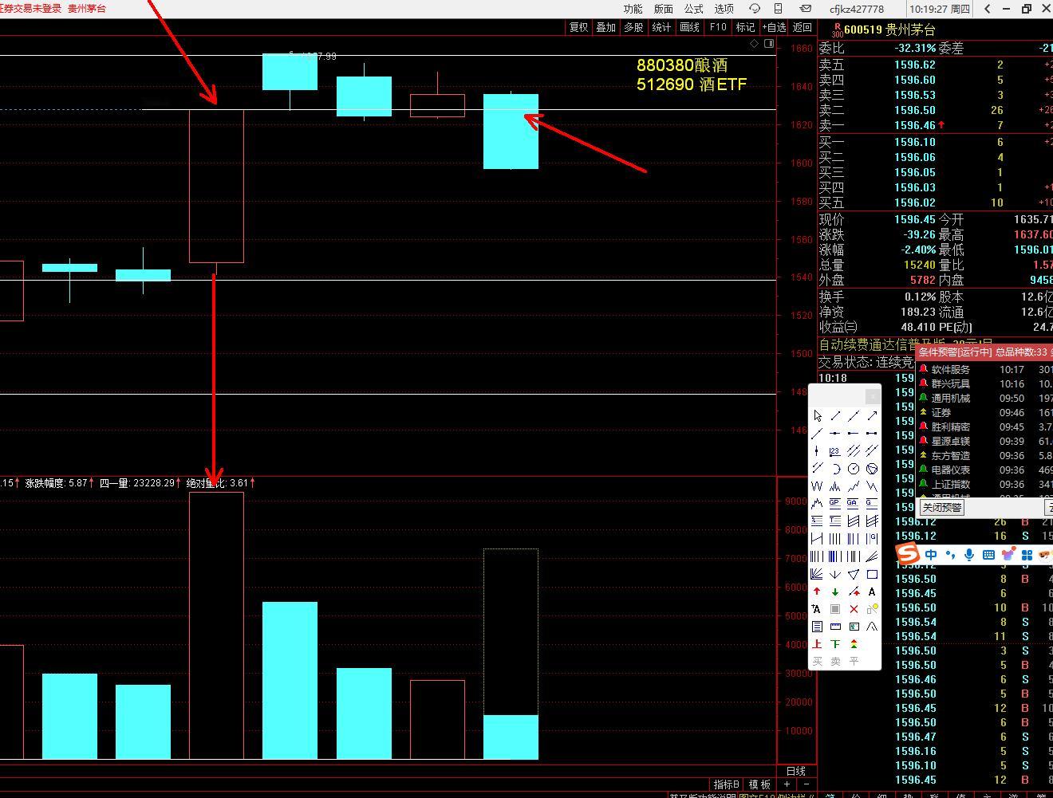1053x798 pixels.
Task: Select 上证指数 alert row
Action: point(984,484)
